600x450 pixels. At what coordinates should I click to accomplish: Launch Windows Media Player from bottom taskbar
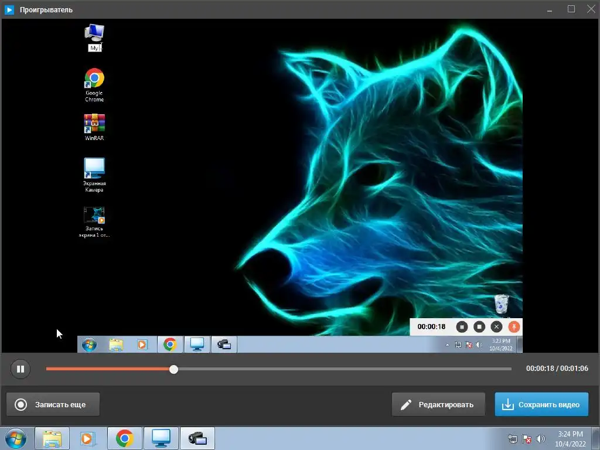click(88, 438)
